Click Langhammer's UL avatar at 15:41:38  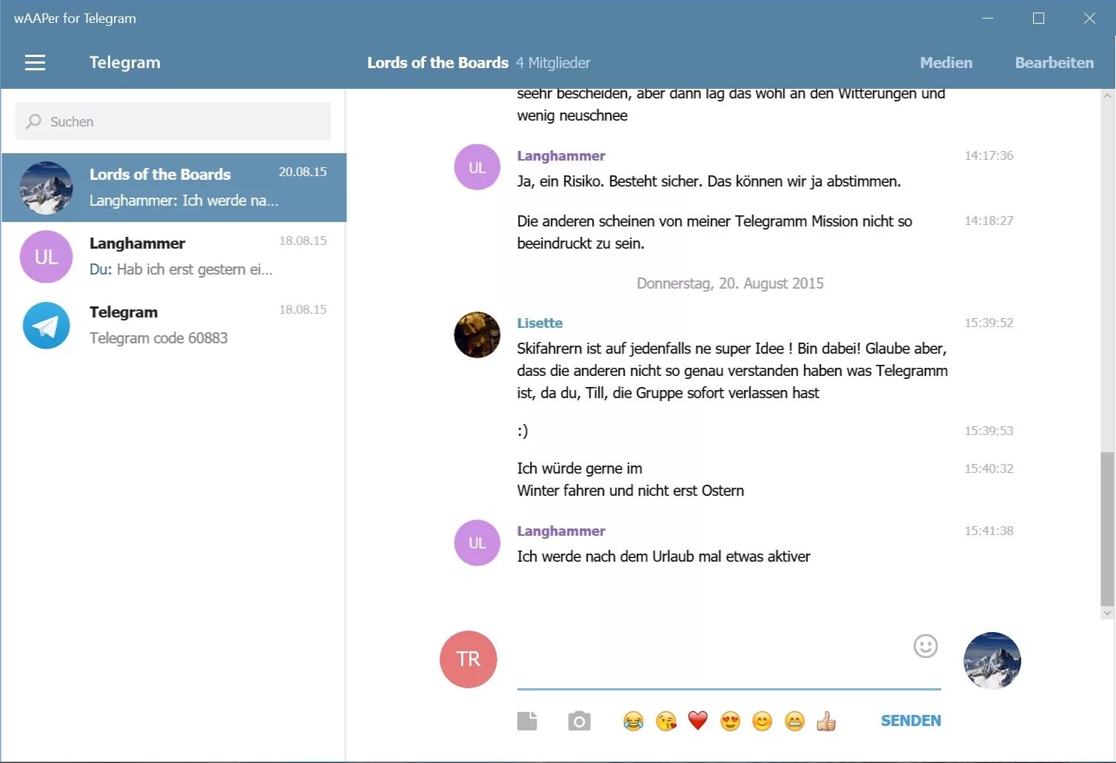(477, 542)
